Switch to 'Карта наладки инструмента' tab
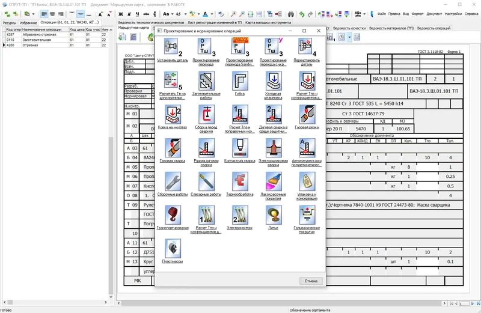The image size is (481, 313). click(268, 23)
